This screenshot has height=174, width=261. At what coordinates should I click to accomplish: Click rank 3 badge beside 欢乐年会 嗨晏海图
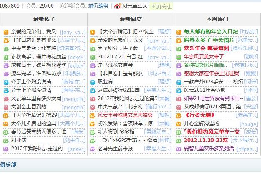[x=179, y=49]
